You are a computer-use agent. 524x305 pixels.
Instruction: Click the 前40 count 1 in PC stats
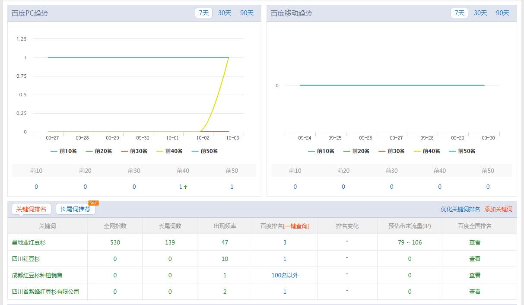[181, 187]
